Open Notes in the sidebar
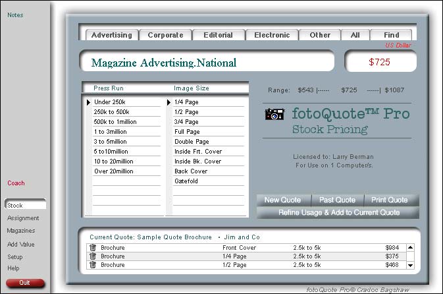The image size is (443, 294). click(x=15, y=15)
